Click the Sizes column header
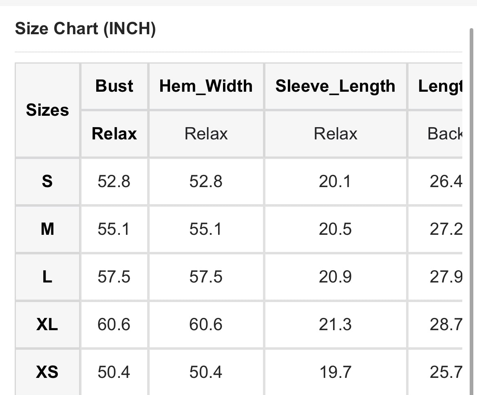 (47, 110)
